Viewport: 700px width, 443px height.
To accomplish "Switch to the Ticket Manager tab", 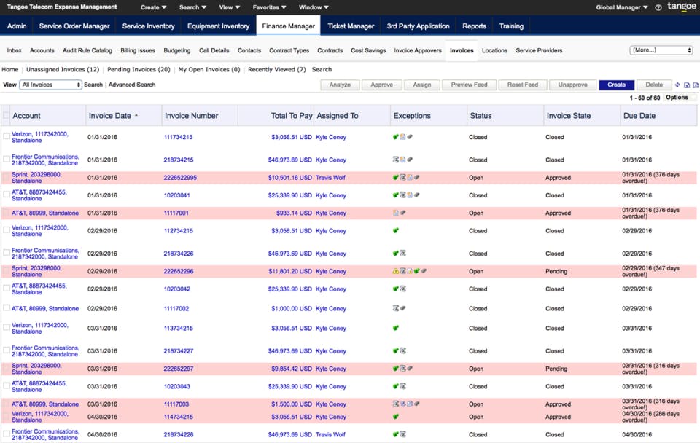I will coord(351,26).
